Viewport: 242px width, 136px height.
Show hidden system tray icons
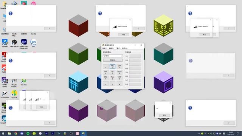[199, 133]
